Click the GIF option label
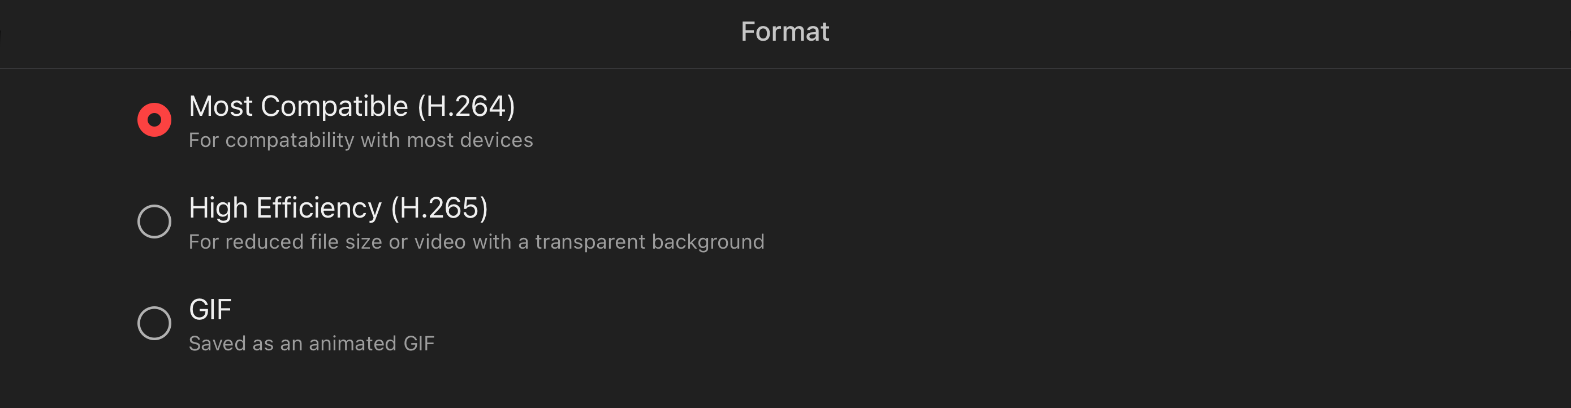This screenshot has height=408, width=1571. point(210,310)
